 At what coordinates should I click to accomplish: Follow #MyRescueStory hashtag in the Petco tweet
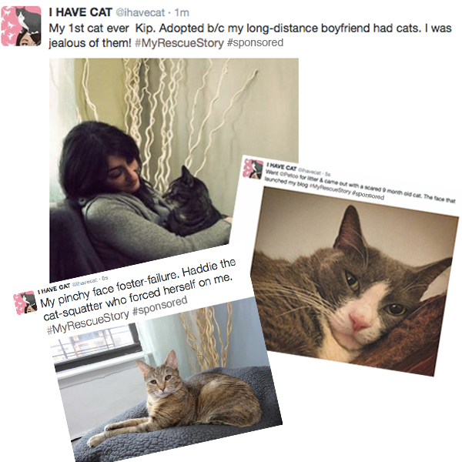click(329, 189)
